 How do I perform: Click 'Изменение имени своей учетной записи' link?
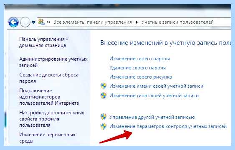(156, 86)
